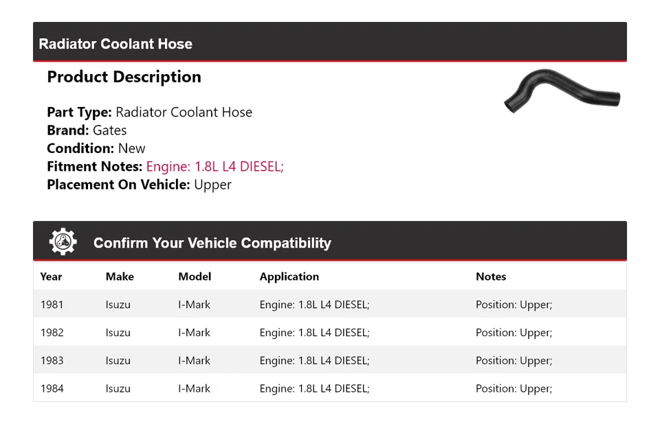Viewport: 660px width, 424px height.
Task: Click the Make column header
Action: (120, 276)
